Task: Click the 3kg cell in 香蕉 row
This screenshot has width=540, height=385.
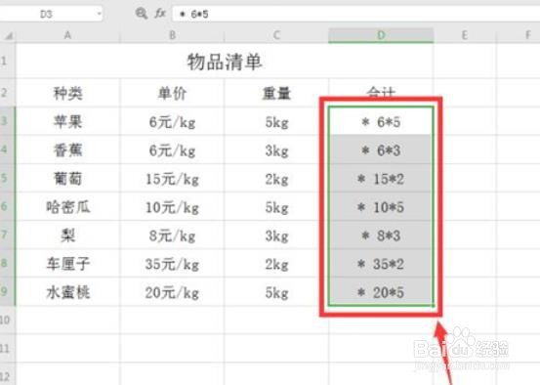Action: click(276, 150)
